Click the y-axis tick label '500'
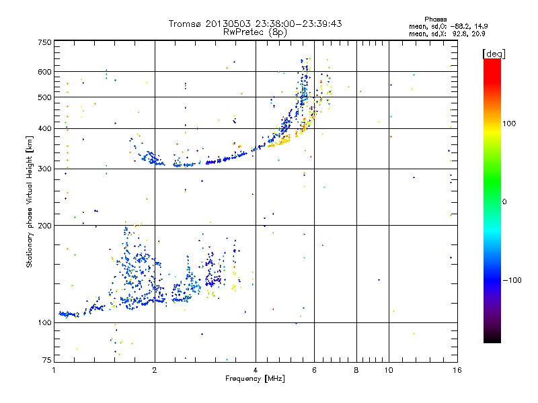 point(44,97)
